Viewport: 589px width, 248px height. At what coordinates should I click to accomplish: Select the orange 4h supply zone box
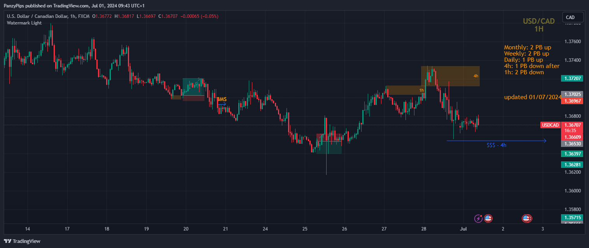point(450,76)
